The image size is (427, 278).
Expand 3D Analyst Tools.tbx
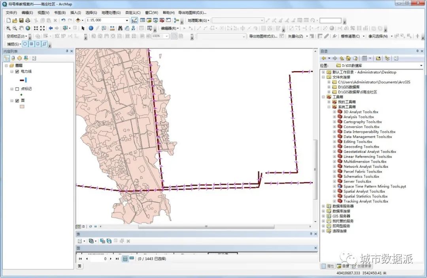coord(334,112)
